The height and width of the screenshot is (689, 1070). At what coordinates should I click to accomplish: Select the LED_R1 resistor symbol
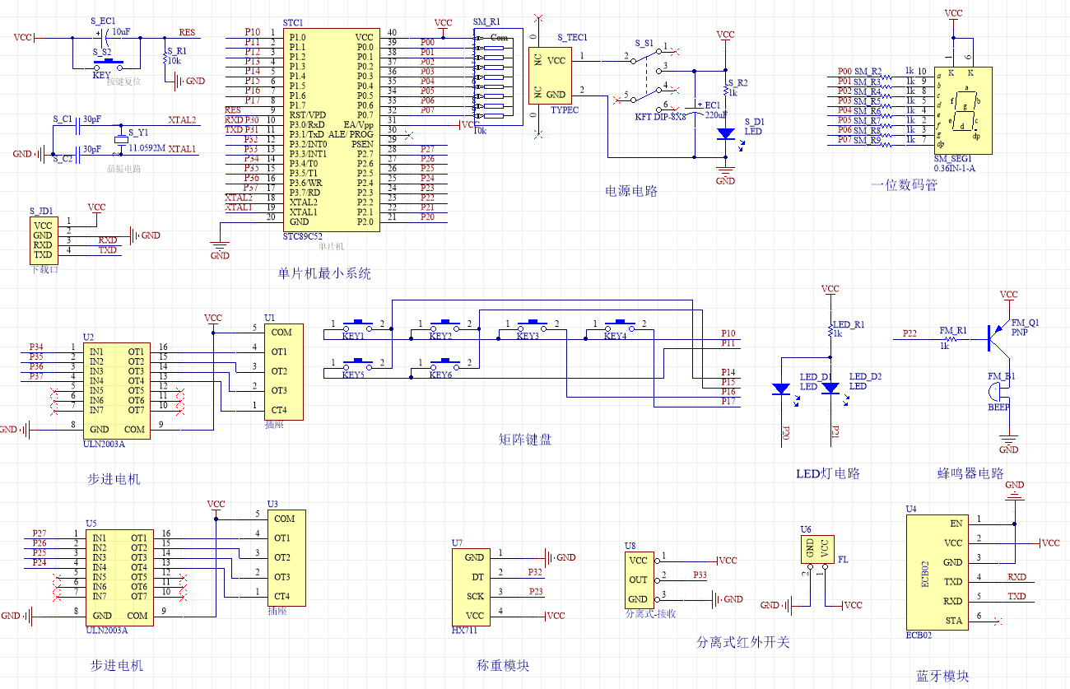[x=830, y=330]
